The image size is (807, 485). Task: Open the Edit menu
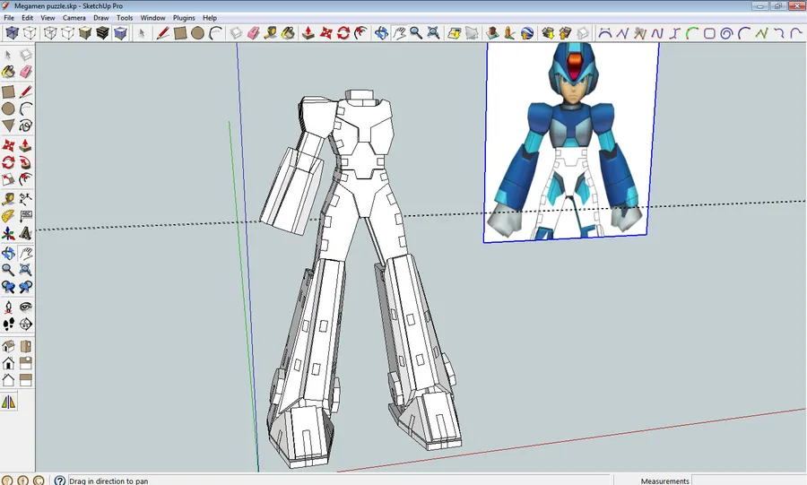point(27,18)
